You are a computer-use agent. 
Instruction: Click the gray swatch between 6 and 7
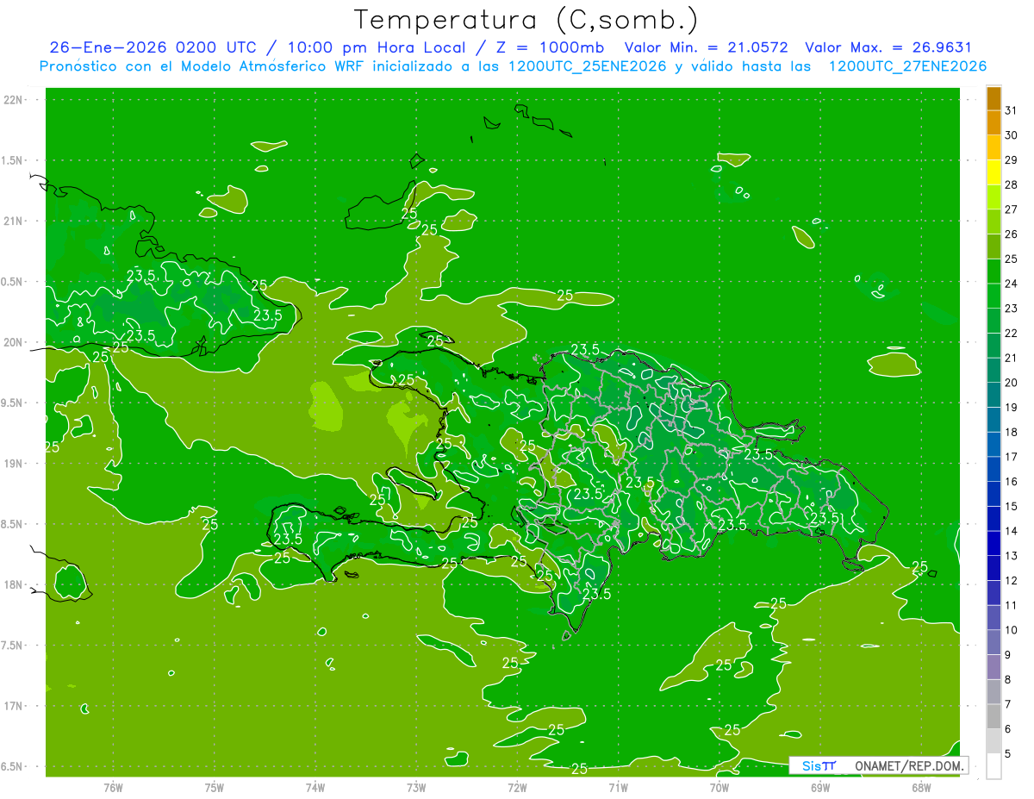(994, 717)
